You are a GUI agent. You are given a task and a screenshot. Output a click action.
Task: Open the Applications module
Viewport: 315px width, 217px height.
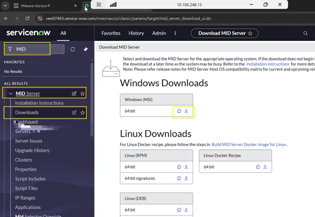click(28, 208)
